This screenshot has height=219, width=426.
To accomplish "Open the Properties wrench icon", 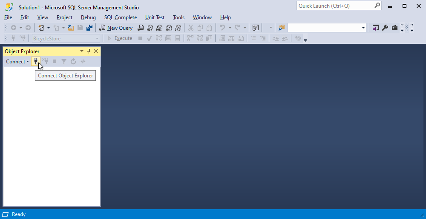I will [385, 28].
